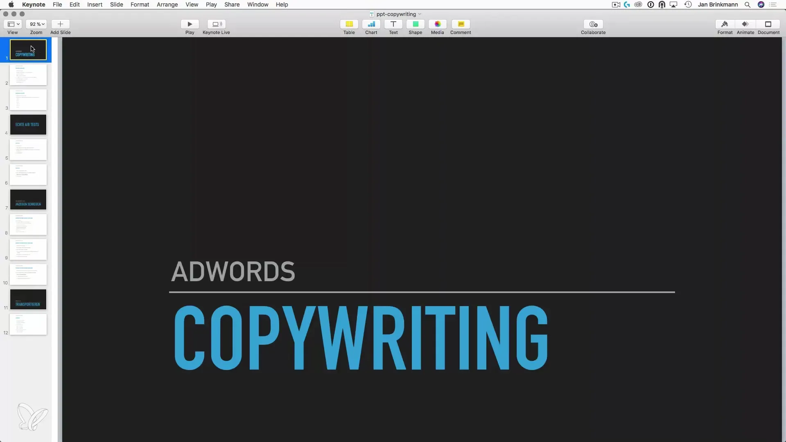Show the Animate inspector
This screenshot has width=786, height=442.
coord(745,24)
